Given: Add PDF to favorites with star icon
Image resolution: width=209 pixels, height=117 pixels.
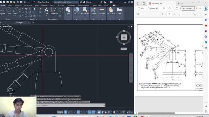Looking at the screenshot, I should 169,8.
